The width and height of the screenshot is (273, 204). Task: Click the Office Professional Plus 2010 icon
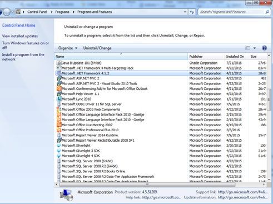pos(59,130)
